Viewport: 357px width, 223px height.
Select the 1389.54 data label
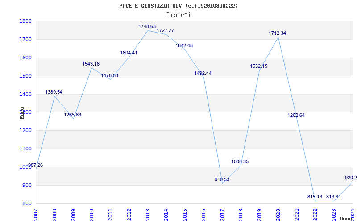coord(54,92)
